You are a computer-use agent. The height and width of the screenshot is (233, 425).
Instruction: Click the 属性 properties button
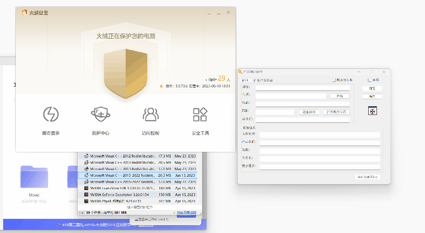point(372,96)
